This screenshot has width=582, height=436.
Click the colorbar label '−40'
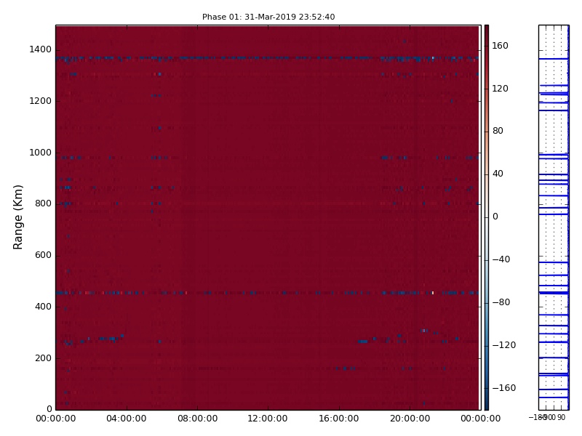click(x=501, y=259)
